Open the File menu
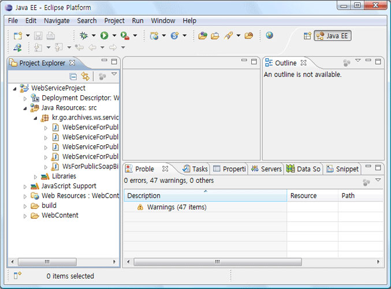Image resolution: width=391 pixels, height=289 pixels. pos(13,20)
